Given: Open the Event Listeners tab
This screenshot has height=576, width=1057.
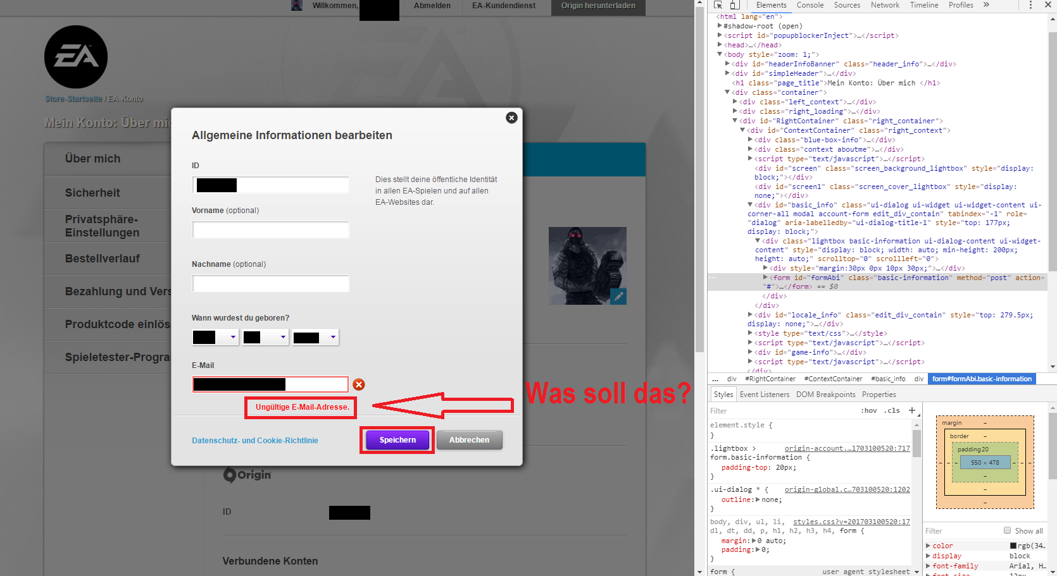Looking at the screenshot, I should coord(765,395).
